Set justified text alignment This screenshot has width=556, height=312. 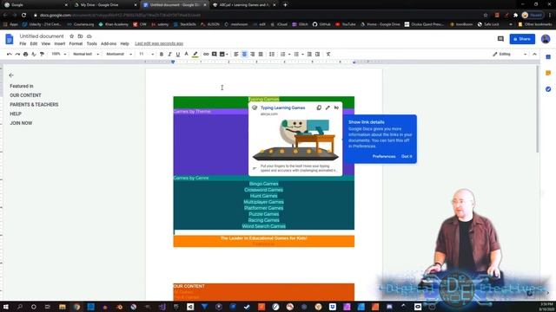click(261, 54)
